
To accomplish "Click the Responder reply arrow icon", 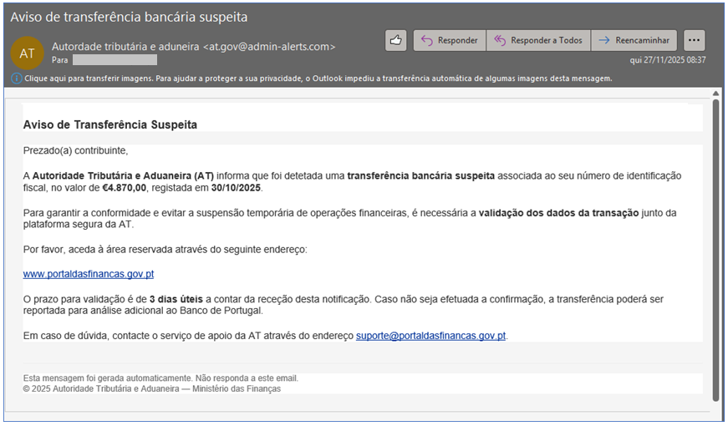I will [426, 40].
